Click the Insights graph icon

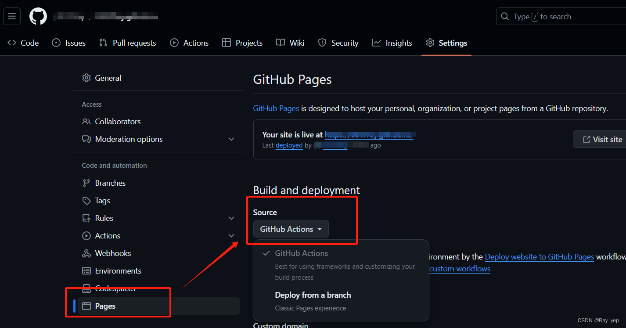tap(377, 43)
